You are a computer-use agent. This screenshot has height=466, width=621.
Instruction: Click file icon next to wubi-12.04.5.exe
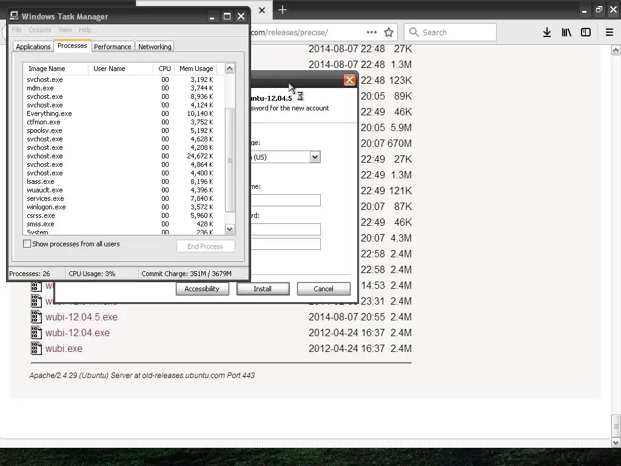click(x=36, y=317)
